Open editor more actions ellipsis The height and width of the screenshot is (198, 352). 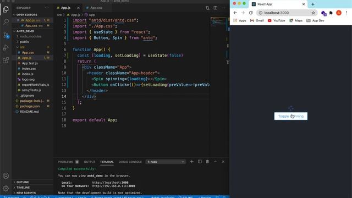pos(223,8)
